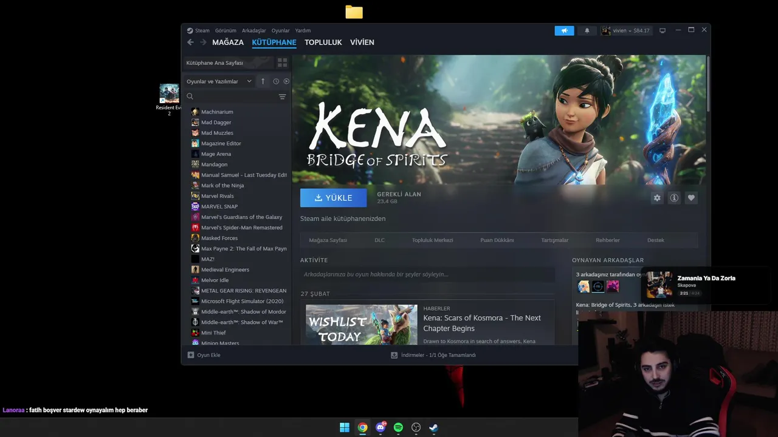778x437 pixels.
Task: Open Puan Dükkânı link
Action: 497,240
